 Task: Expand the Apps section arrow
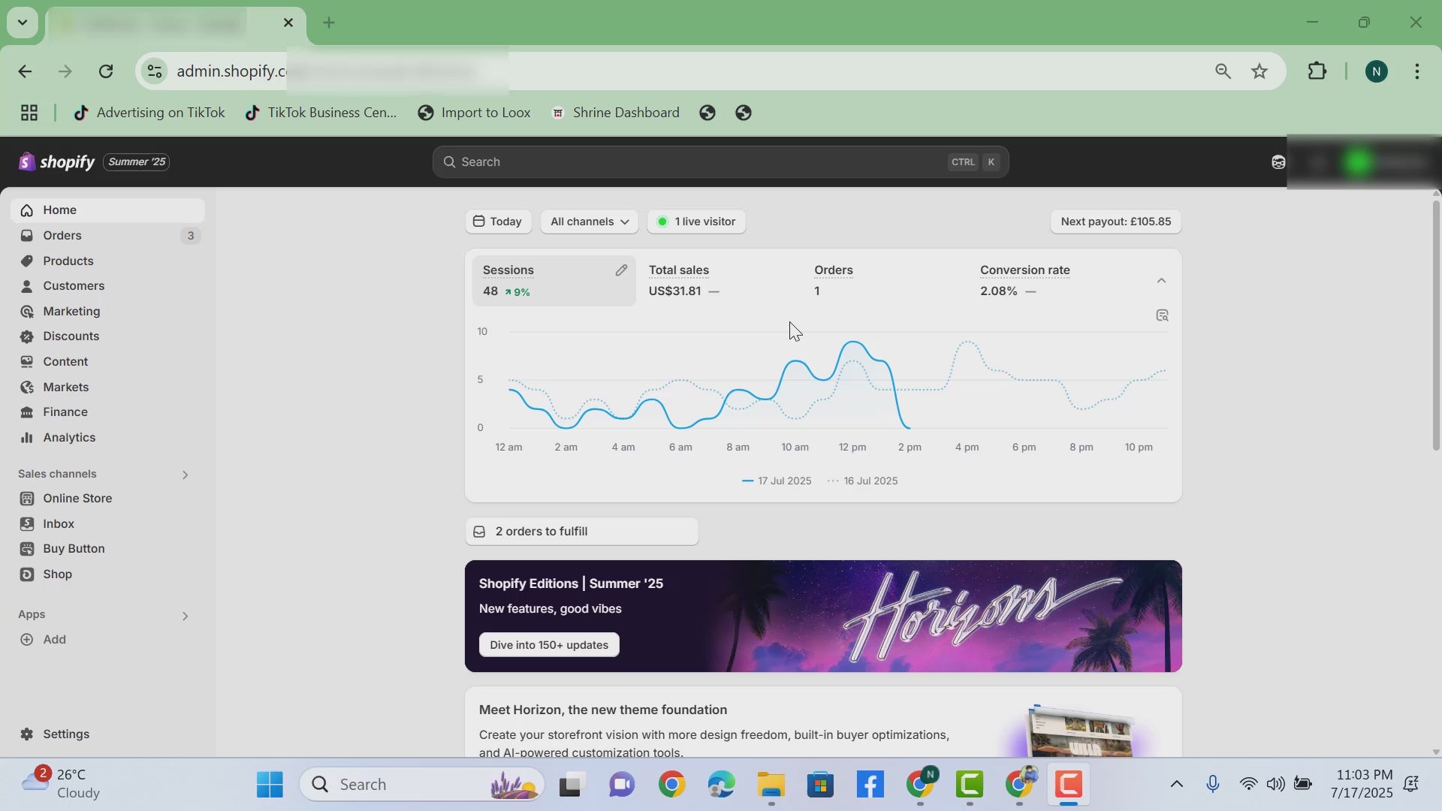point(185,617)
